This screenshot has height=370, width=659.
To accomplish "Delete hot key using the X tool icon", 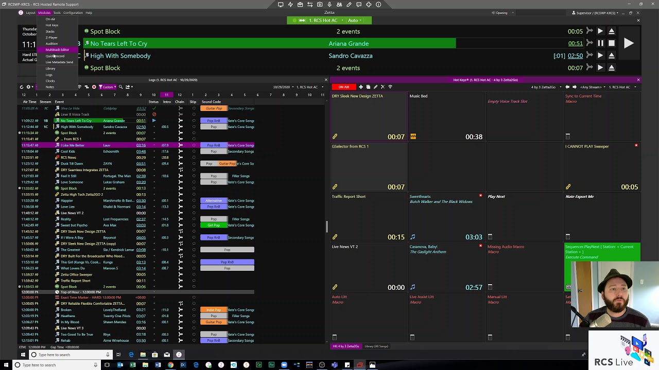I will click(383, 87).
